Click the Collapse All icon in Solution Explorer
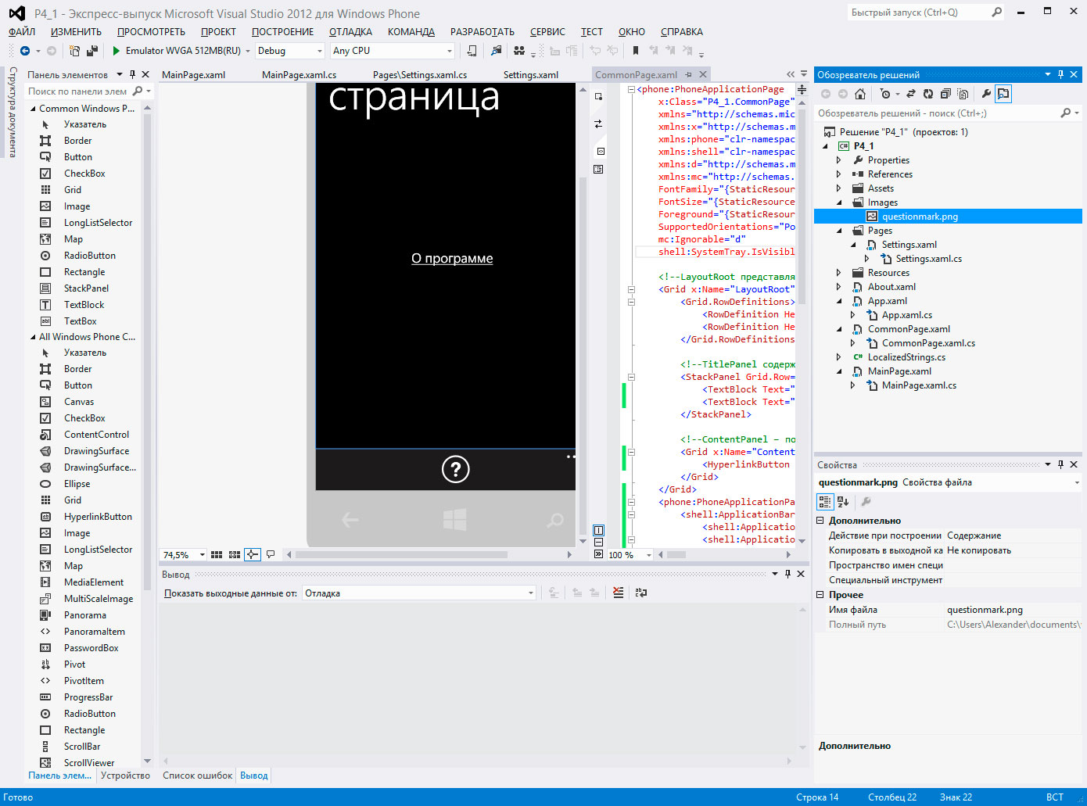 945,94
